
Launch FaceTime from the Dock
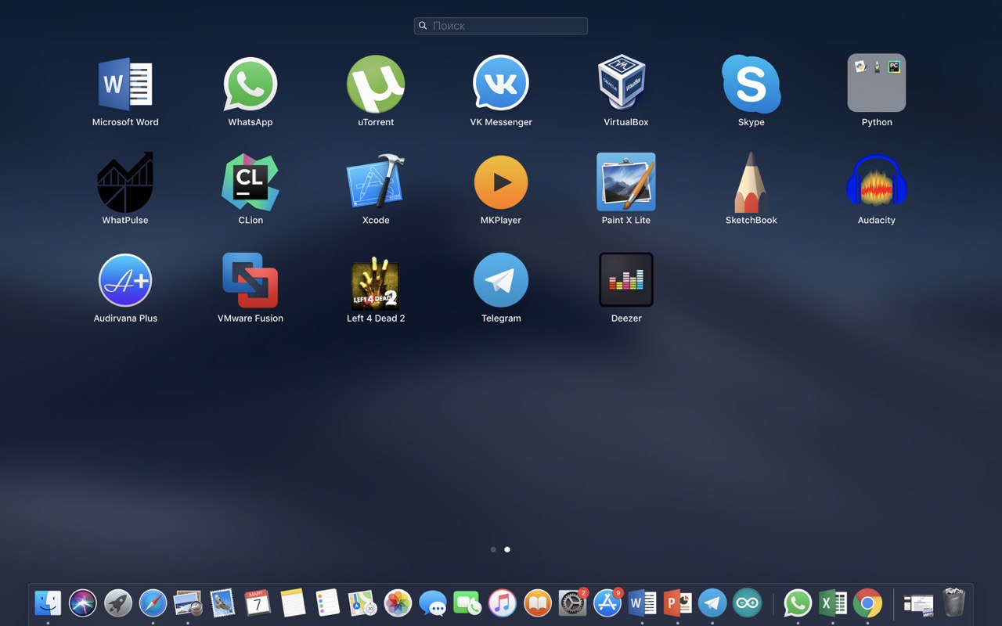tap(467, 603)
